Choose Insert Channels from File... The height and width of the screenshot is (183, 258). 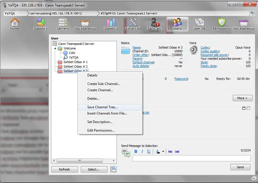pyautogui.click(x=110, y=113)
